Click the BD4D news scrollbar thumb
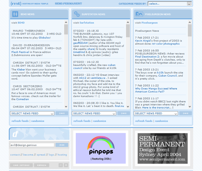Image resolution: width=202 pixels, height=171 pixels. (66, 29)
